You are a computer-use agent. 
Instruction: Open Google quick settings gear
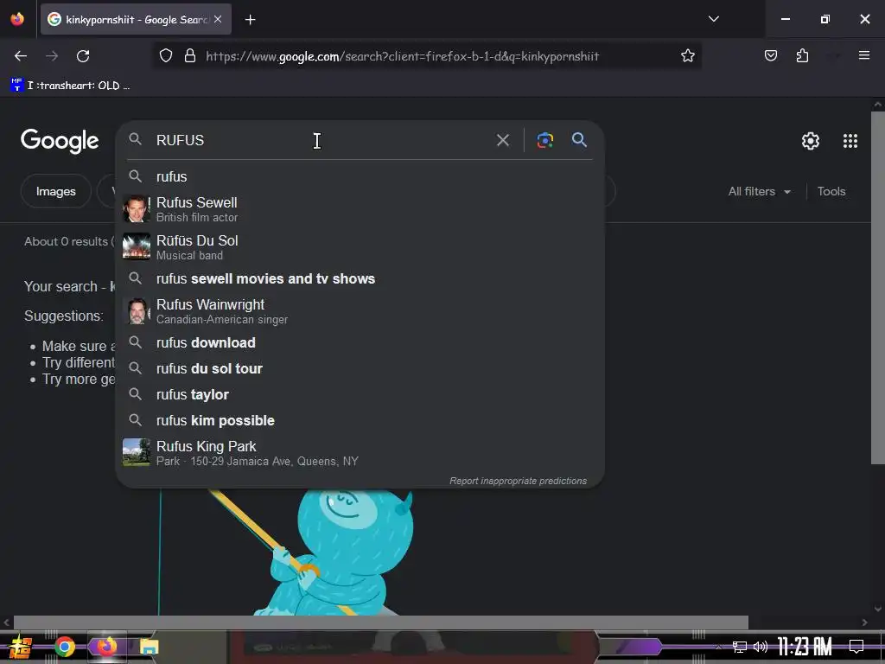(x=811, y=141)
